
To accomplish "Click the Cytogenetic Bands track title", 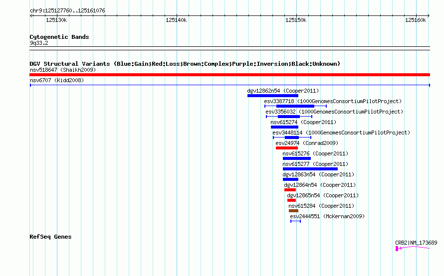I will pyautogui.click(x=59, y=37).
